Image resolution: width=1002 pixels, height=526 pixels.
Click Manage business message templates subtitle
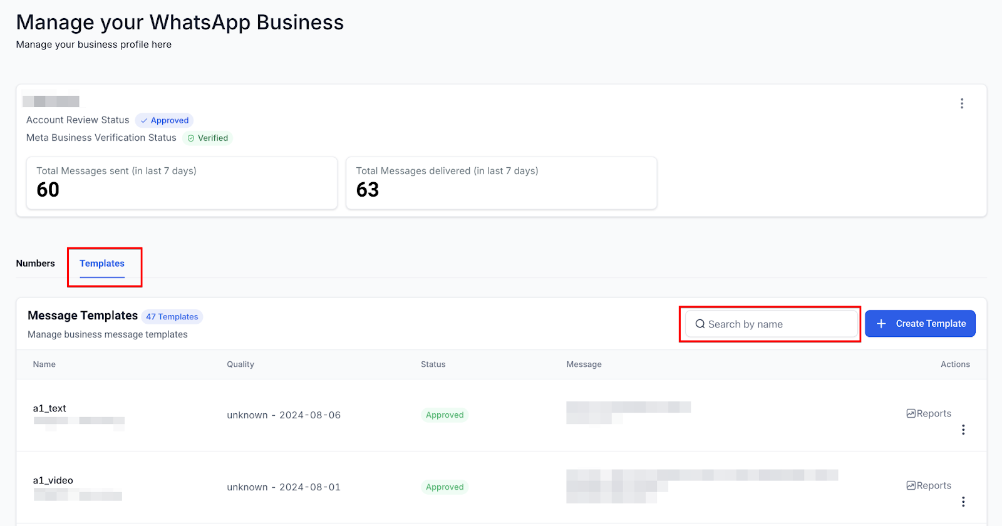pyautogui.click(x=108, y=334)
